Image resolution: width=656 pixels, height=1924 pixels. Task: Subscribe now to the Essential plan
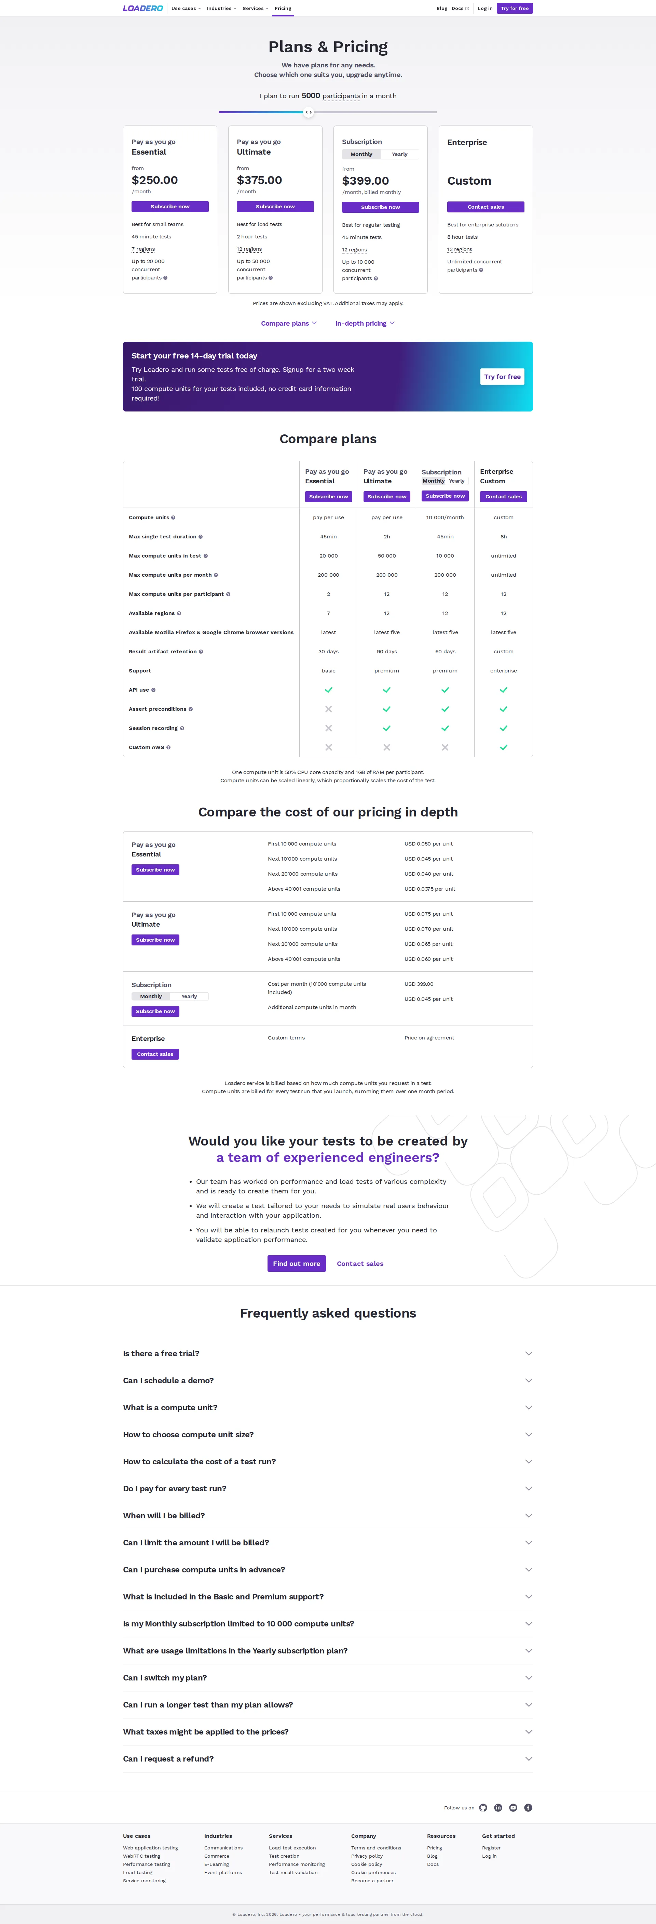pyautogui.click(x=169, y=206)
